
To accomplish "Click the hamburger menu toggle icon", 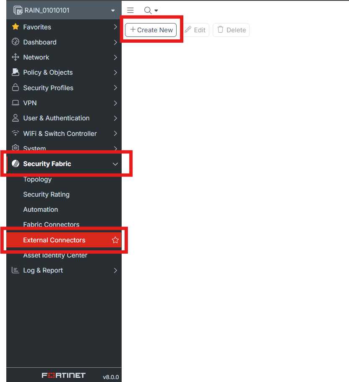I will coord(130,10).
